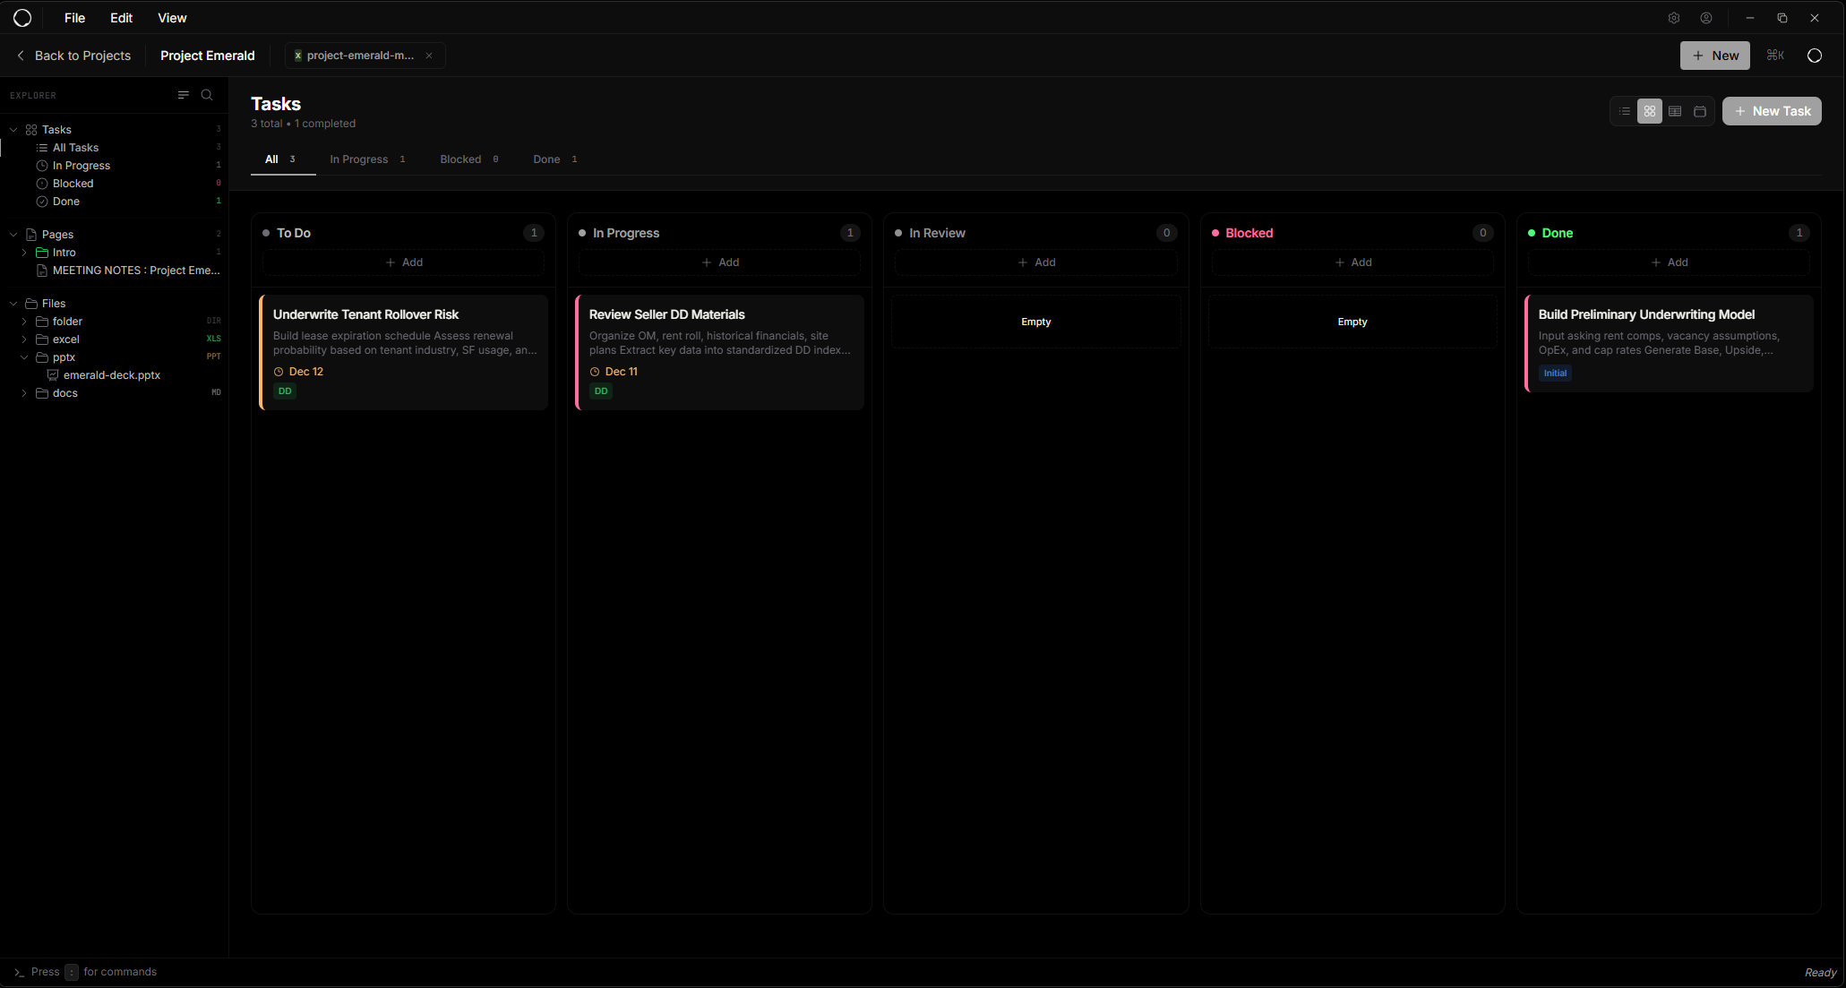The image size is (1846, 988).
Task: Collapse the Tasks section in Explorer
Action: point(13,129)
